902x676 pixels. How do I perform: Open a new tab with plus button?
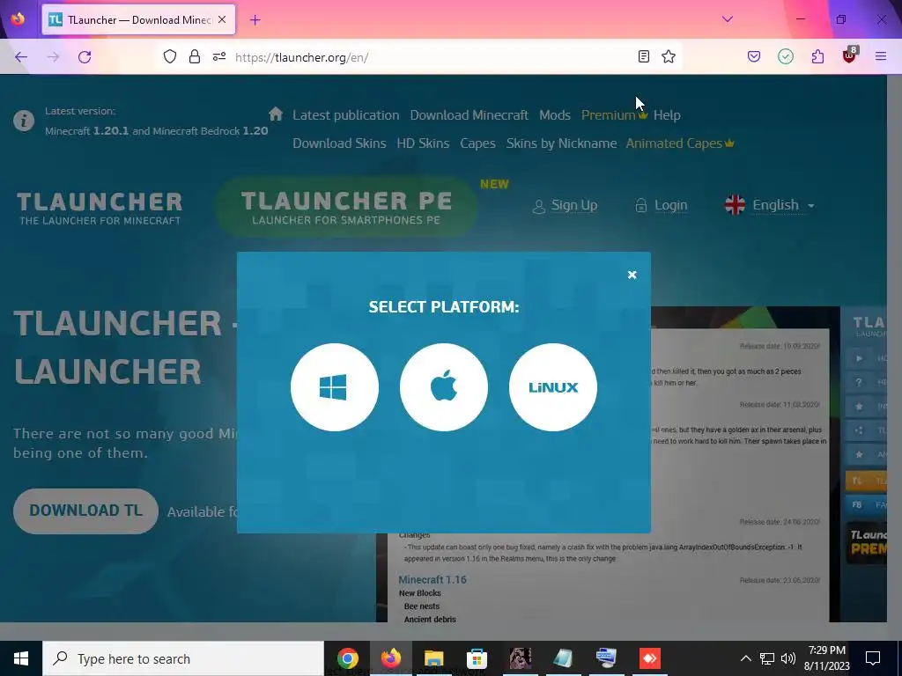255,20
